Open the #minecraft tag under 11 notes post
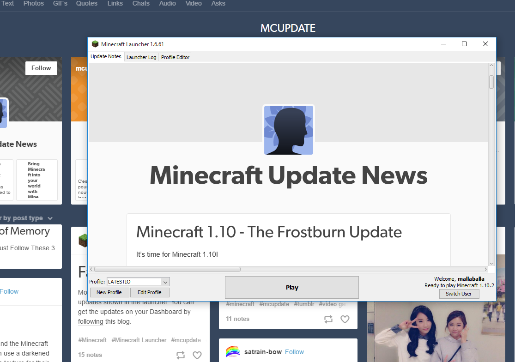 coord(240,304)
